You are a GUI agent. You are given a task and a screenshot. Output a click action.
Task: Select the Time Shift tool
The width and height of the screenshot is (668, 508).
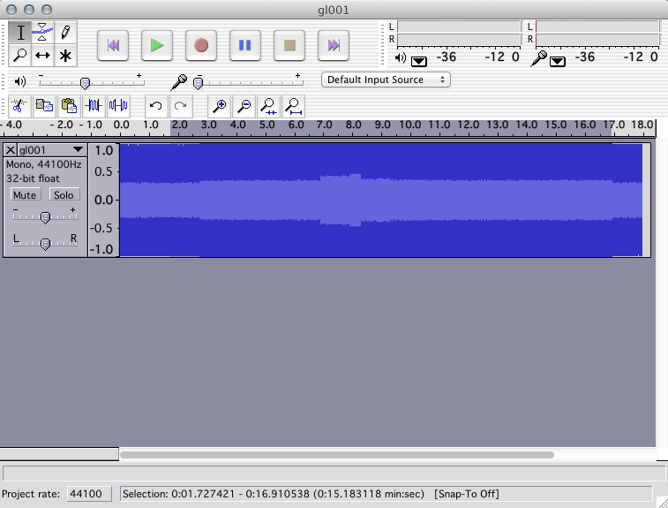[x=42, y=56]
